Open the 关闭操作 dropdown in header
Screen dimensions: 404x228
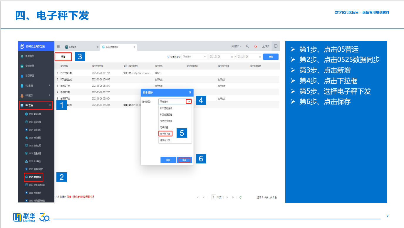click(x=236, y=46)
